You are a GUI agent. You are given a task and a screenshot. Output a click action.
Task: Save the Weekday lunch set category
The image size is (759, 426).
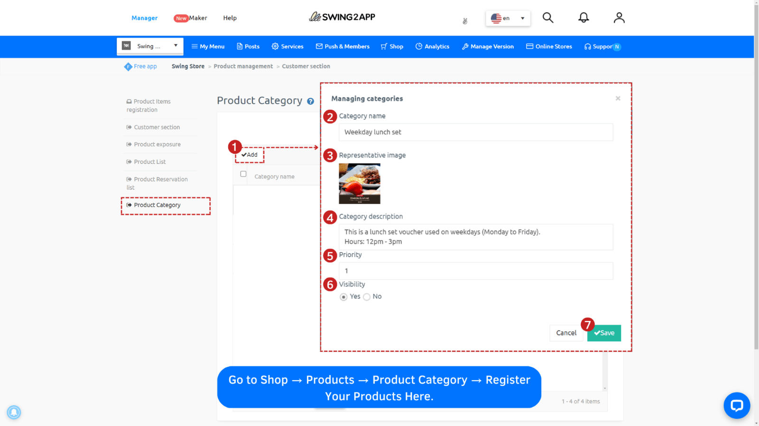coord(604,333)
